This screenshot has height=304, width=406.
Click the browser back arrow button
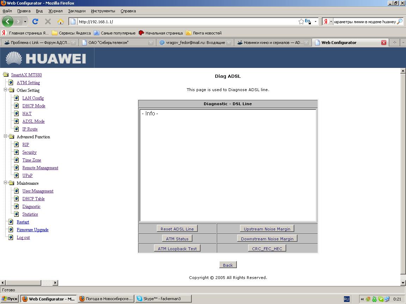point(7,21)
